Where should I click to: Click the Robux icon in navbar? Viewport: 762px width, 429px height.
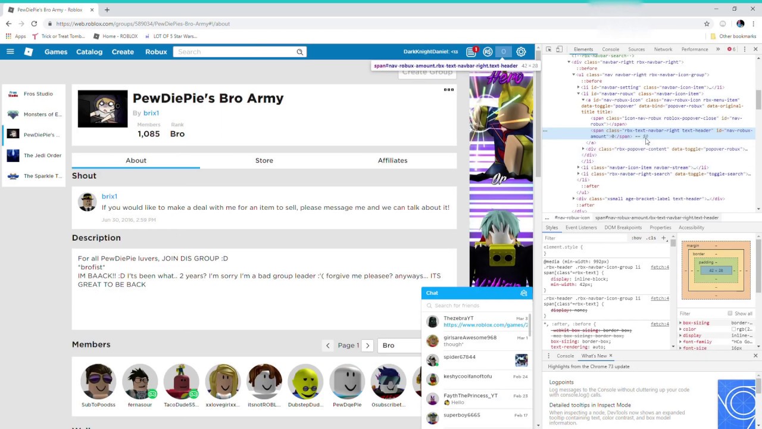(488, 52)
